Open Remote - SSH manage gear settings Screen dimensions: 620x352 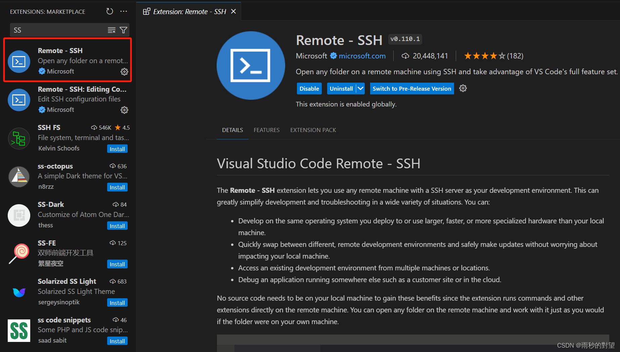(124, 72)
